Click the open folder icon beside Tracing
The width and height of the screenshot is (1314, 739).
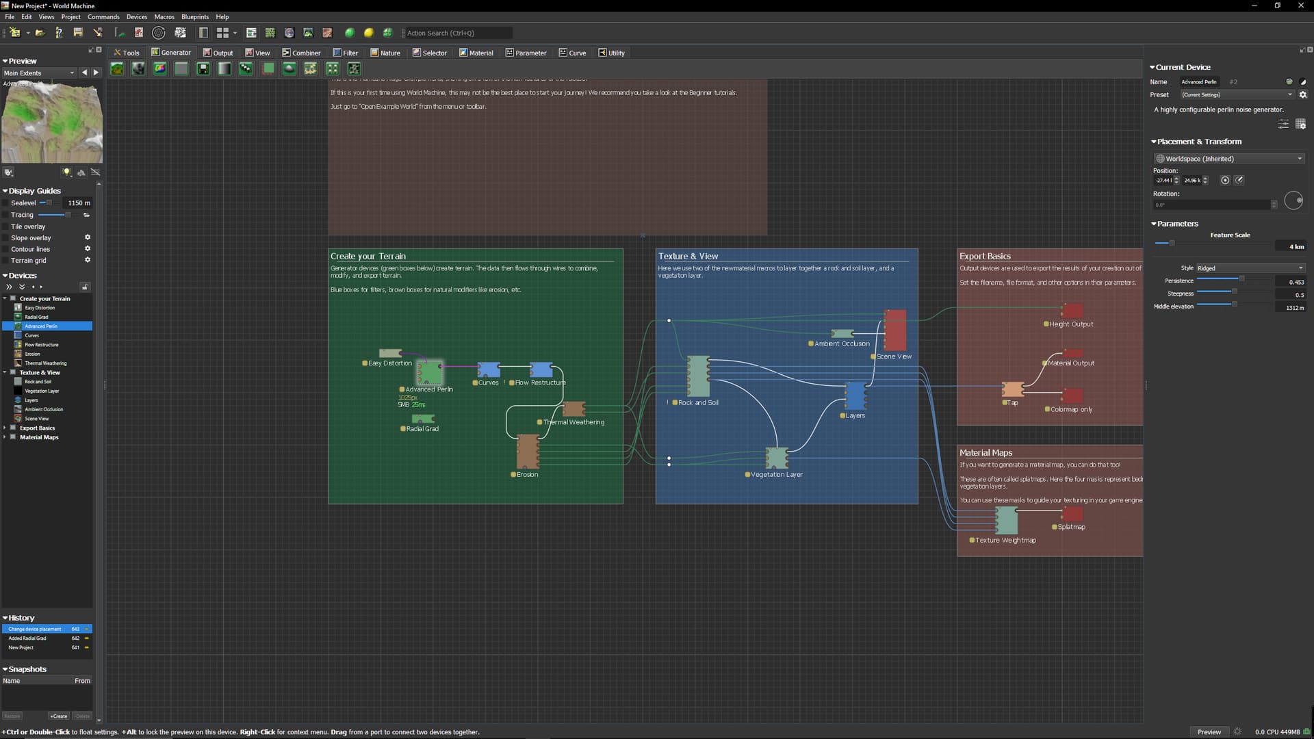point(87,215)
